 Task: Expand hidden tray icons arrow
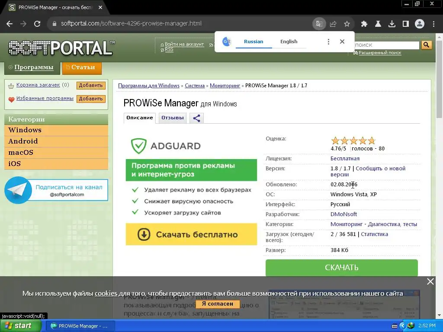[x=403, y=326]
